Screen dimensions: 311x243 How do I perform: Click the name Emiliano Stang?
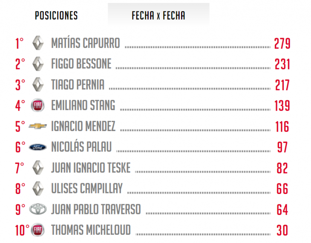pos(83,105)
